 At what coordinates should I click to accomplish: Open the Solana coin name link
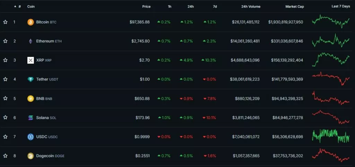pyautogui.click(x=43, y=118)
